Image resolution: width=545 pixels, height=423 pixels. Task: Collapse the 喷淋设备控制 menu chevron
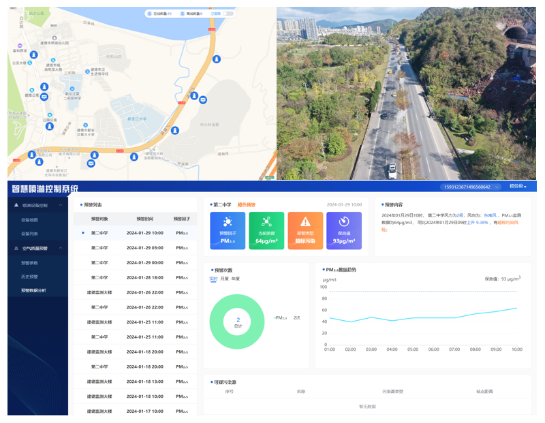tap(61, 205)
